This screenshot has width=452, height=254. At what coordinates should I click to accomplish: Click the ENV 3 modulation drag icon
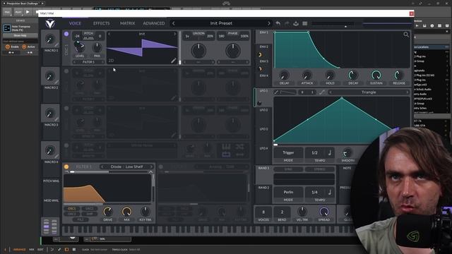click(x=260, y=69)
